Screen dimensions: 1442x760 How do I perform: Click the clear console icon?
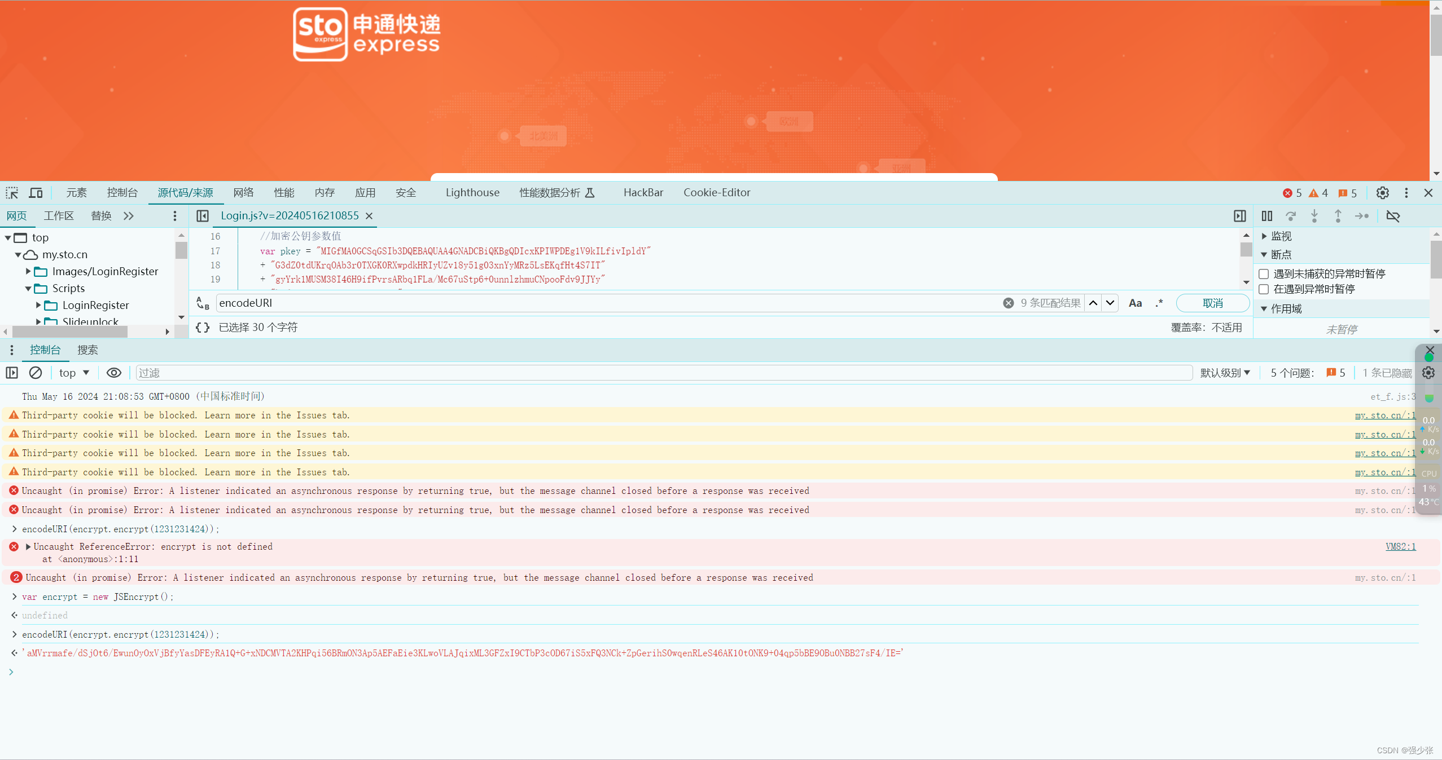36,373
